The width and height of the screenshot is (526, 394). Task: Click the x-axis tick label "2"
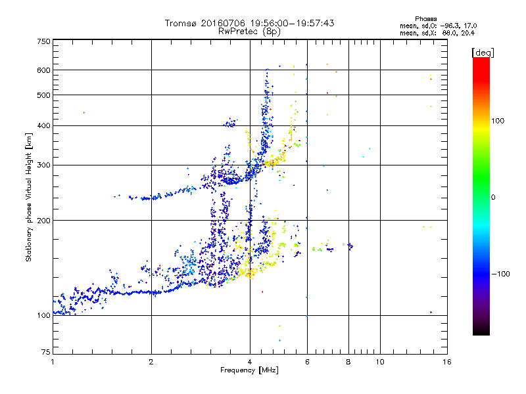(x=151, y=362)
